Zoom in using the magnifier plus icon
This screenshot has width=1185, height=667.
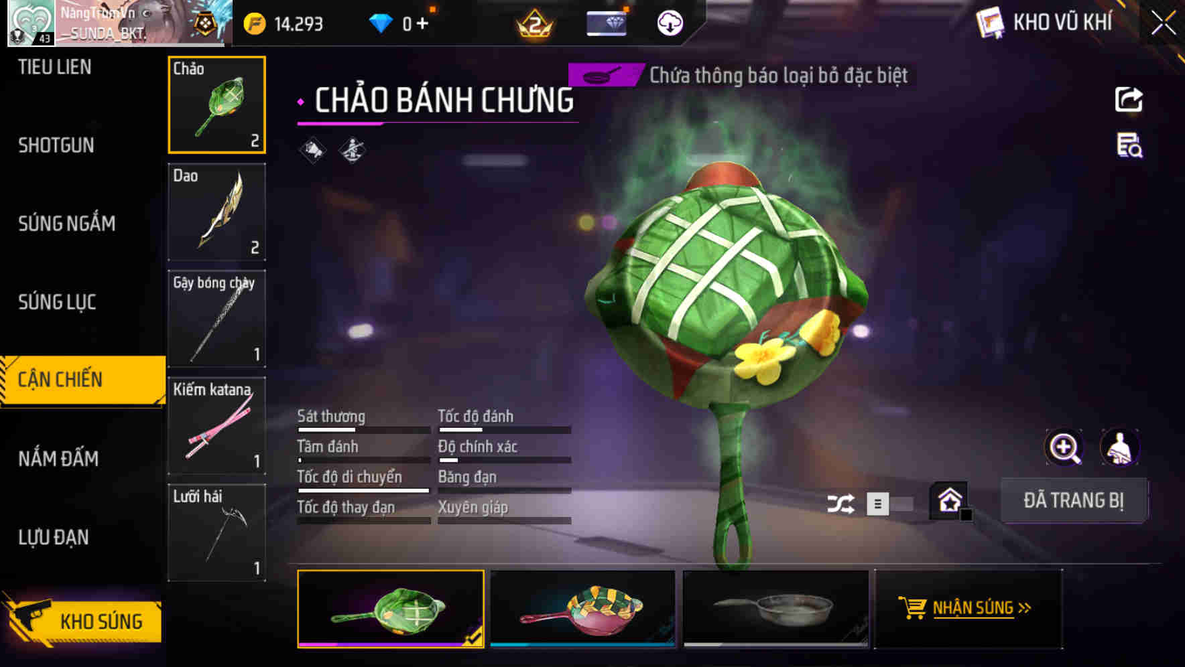1064,447
